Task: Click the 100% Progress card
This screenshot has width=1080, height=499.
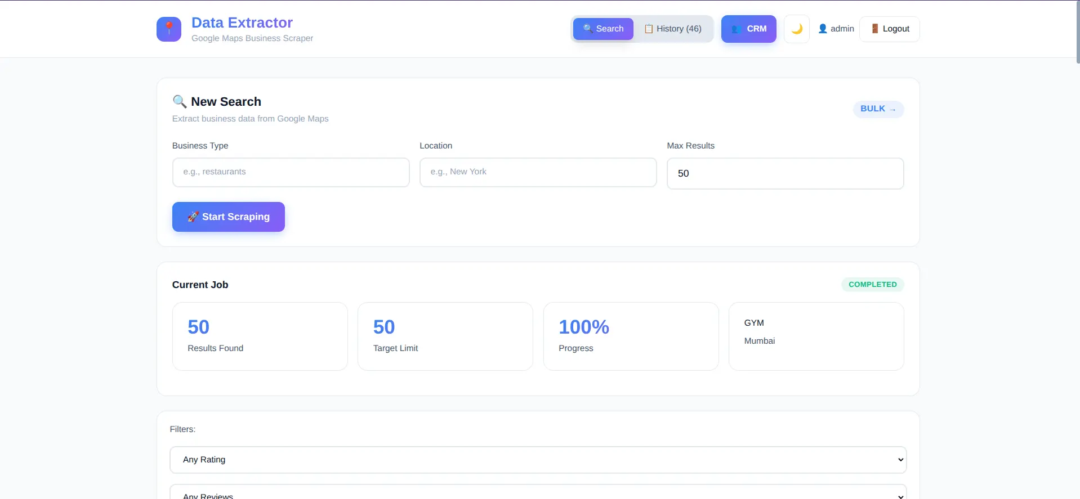Action: point(631,336)
